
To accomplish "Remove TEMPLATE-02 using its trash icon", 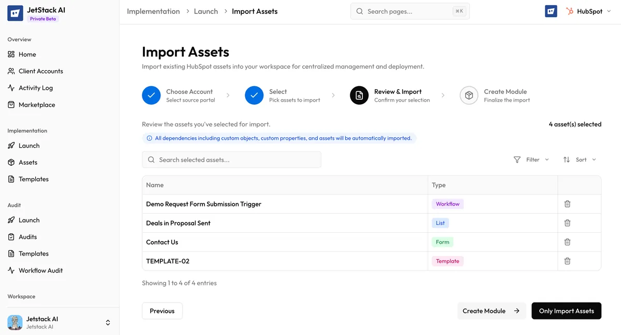I will coord(567,261).
